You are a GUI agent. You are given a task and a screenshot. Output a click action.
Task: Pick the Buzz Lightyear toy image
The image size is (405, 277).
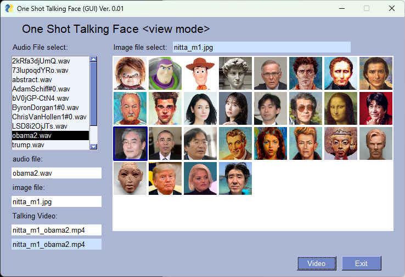coord(165,73)
